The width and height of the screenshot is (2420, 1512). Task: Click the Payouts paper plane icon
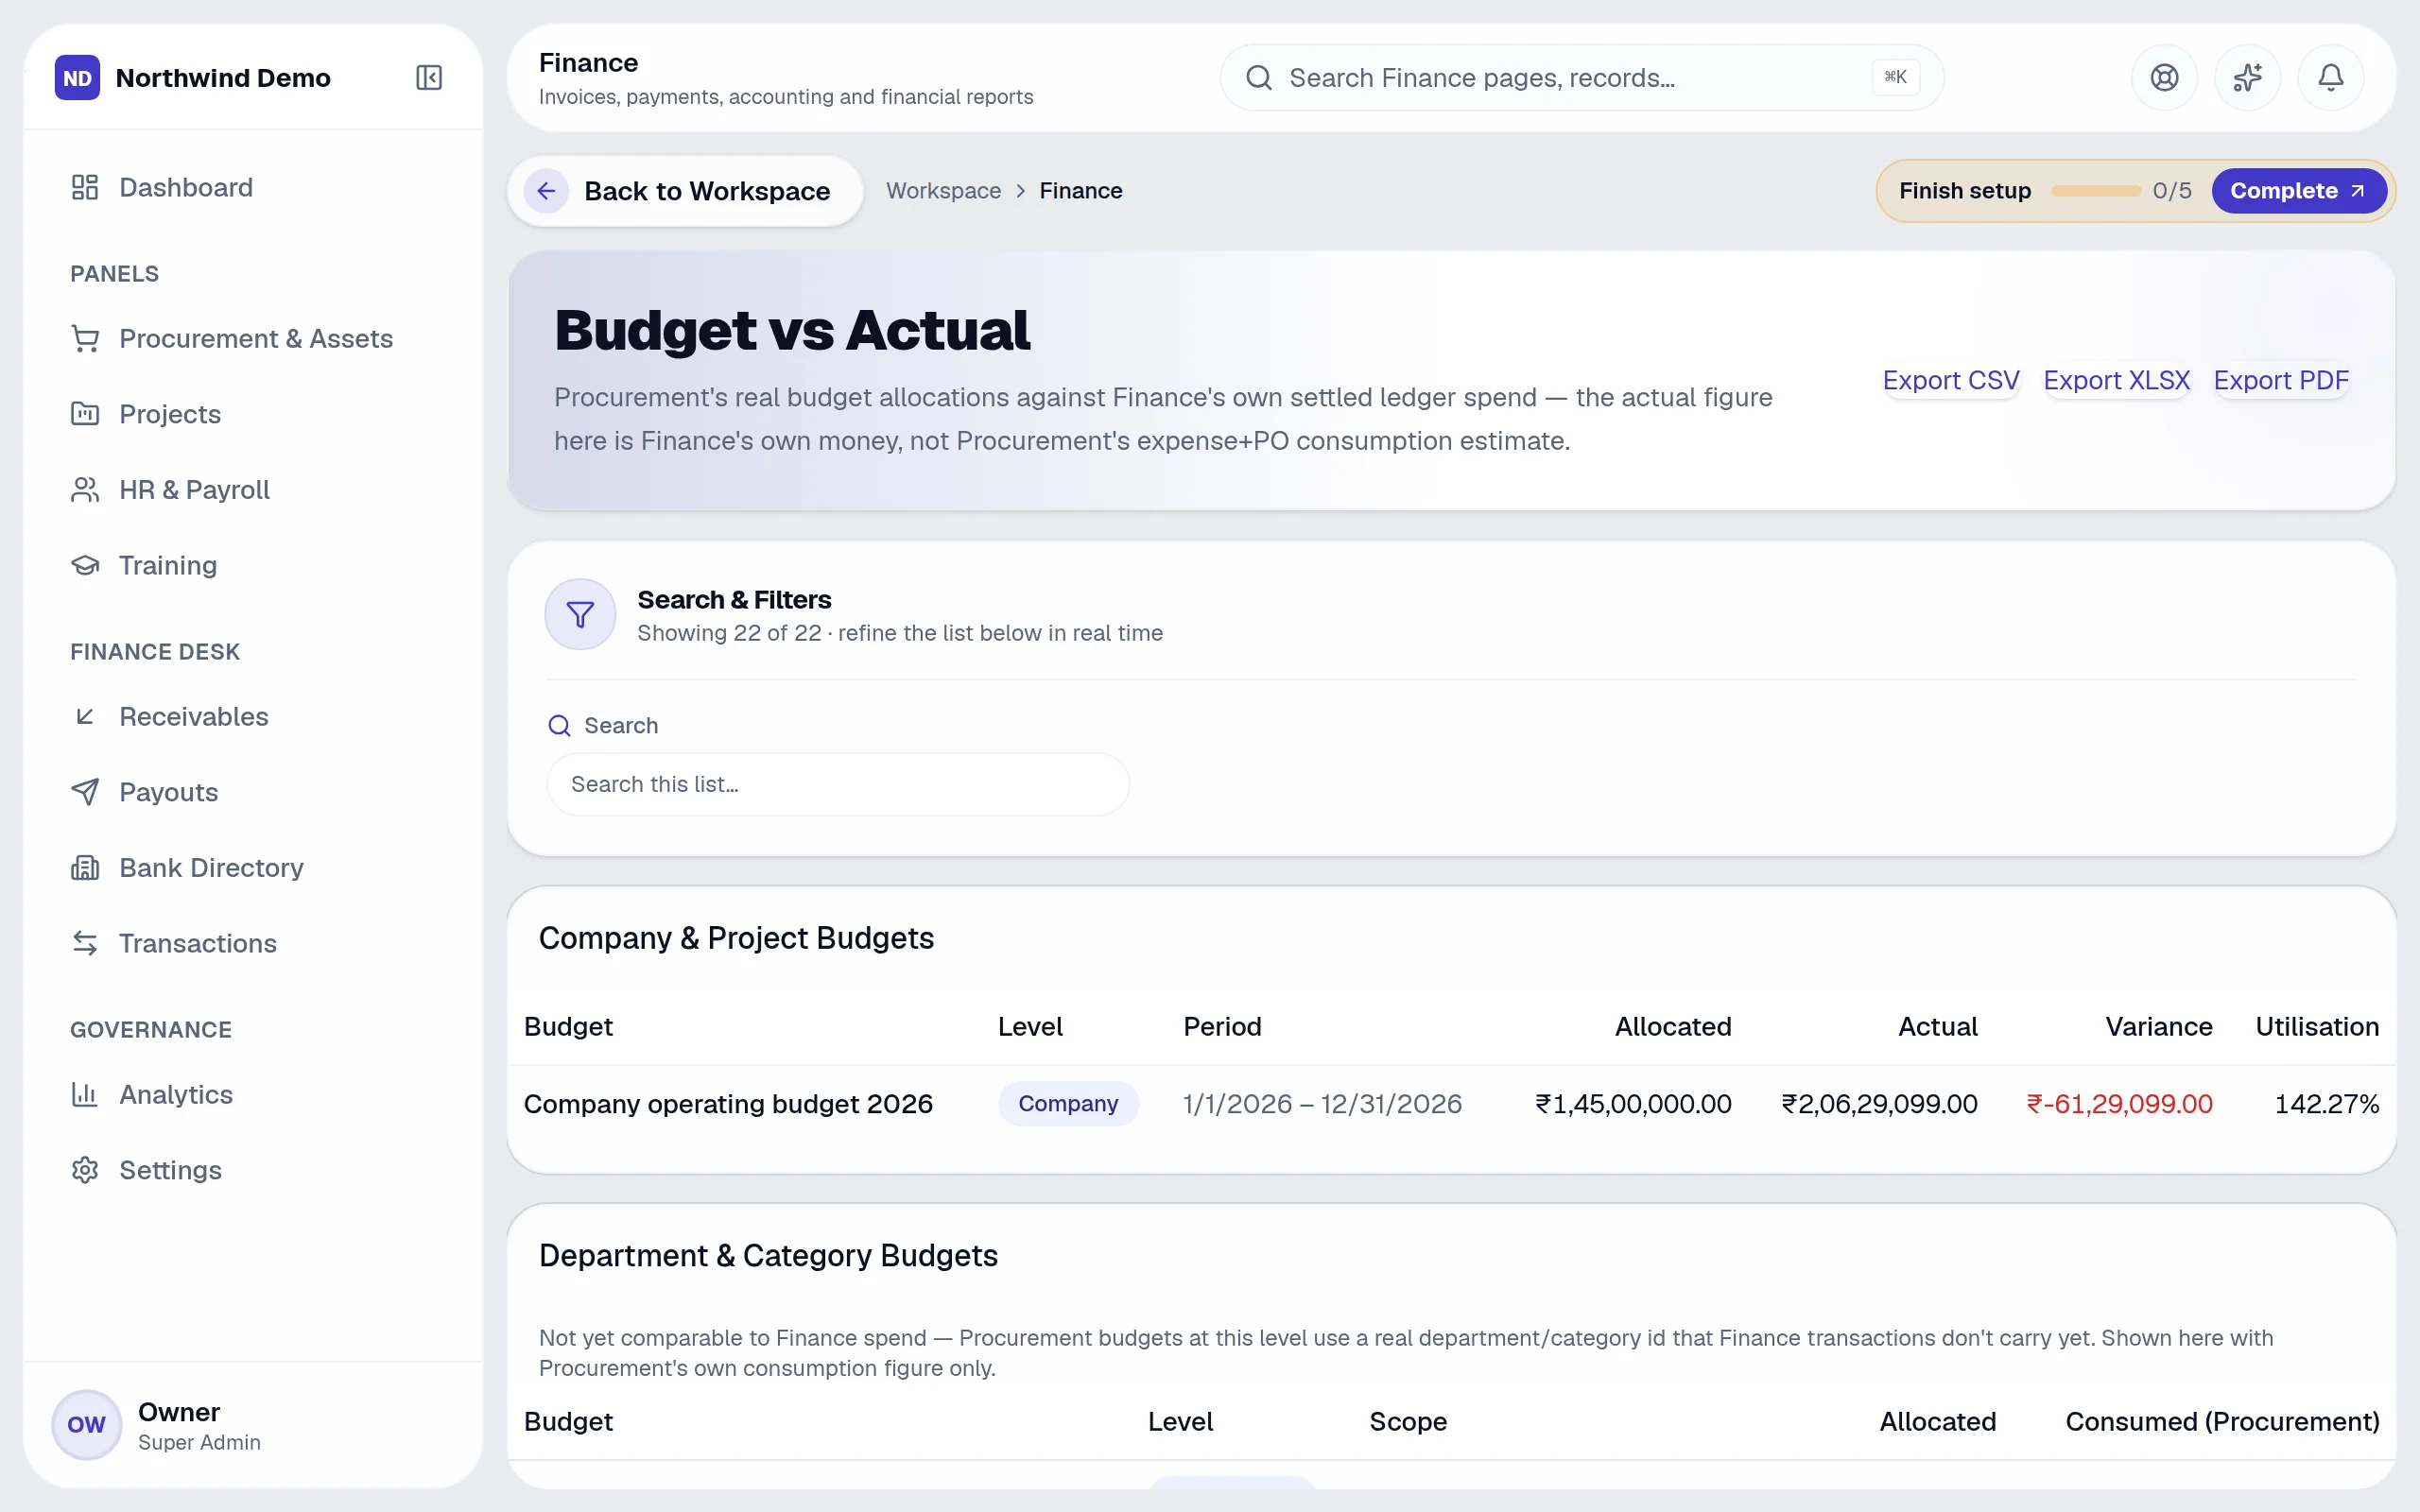click(x=85, y=792)
